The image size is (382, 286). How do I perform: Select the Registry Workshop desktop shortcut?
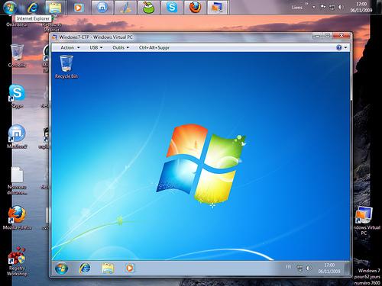(17, 262)
